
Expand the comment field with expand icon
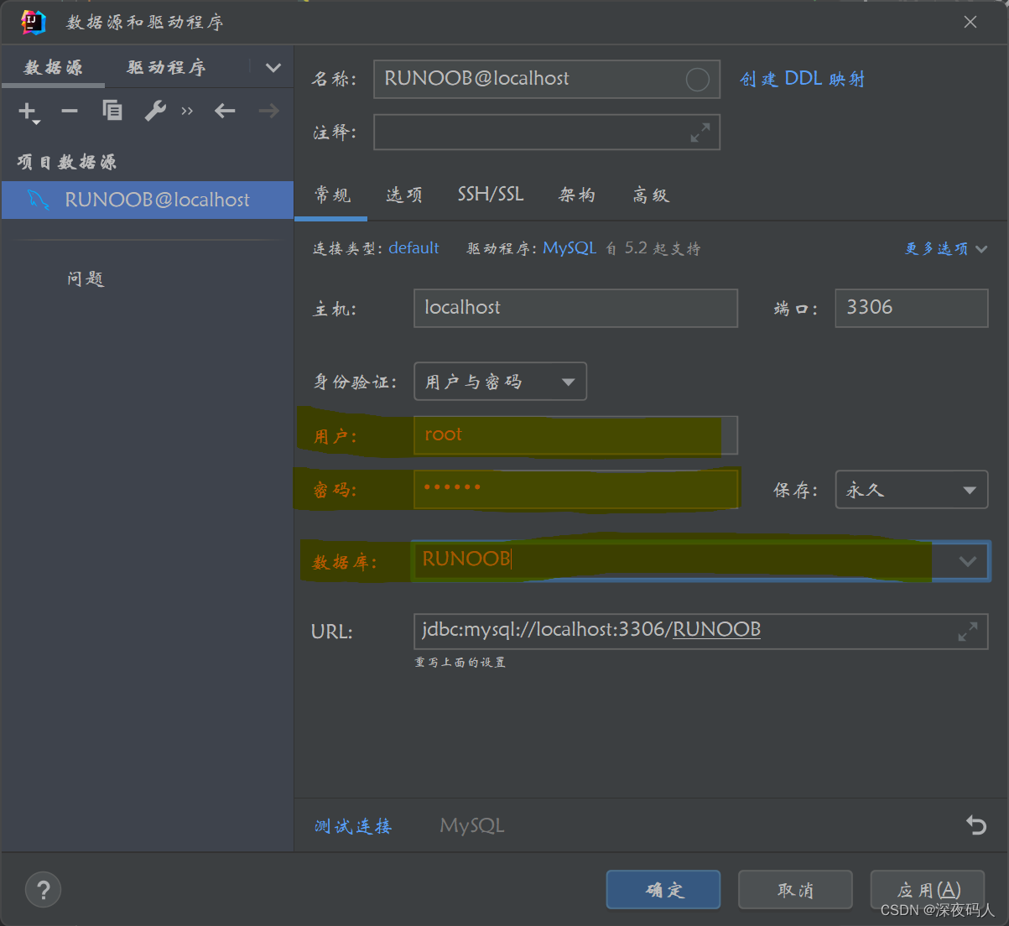point(700,133)
